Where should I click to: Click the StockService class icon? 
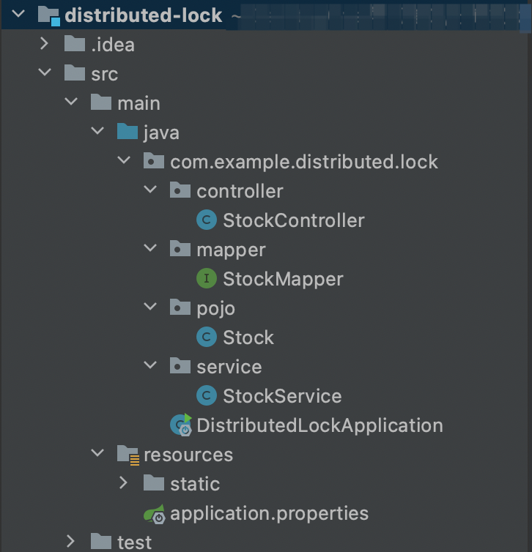(207, 395)
